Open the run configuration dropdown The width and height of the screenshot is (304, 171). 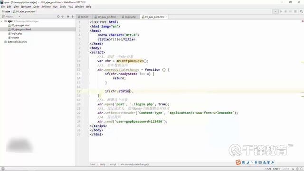tap(275, 11)
